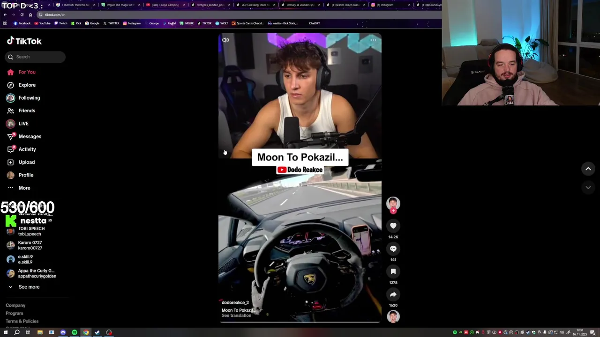Expand the Company footer section

pos(15,305)
